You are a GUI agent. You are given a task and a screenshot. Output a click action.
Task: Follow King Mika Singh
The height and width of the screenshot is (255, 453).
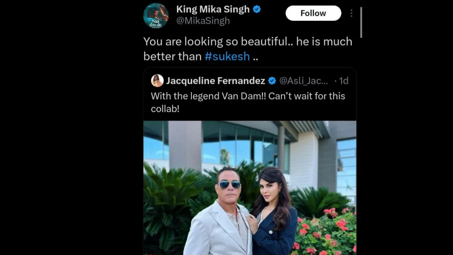pos(313,13)
